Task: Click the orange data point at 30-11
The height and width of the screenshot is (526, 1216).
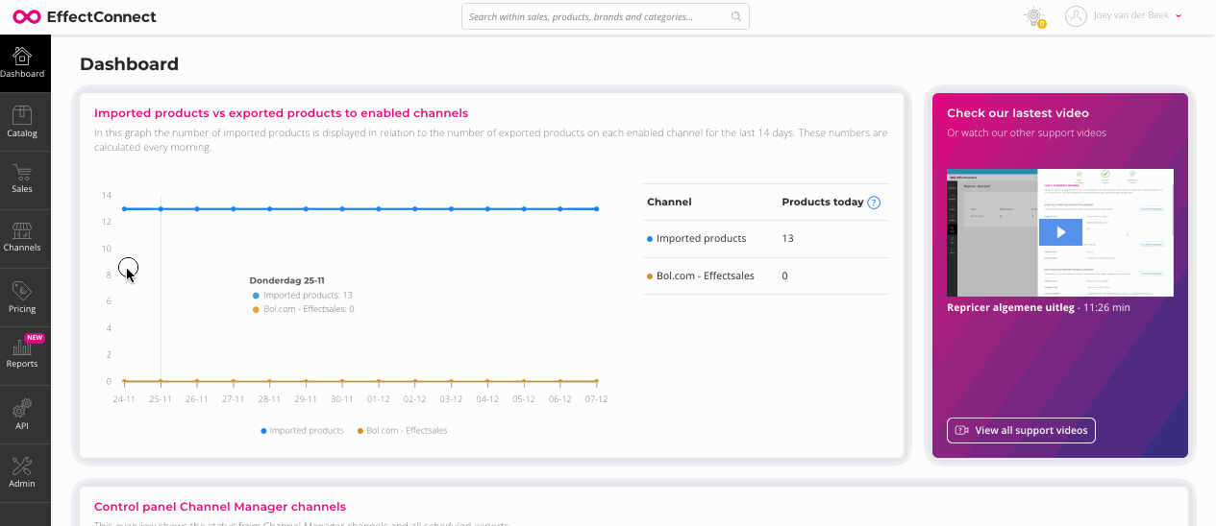Action: [x=342, y=381]
